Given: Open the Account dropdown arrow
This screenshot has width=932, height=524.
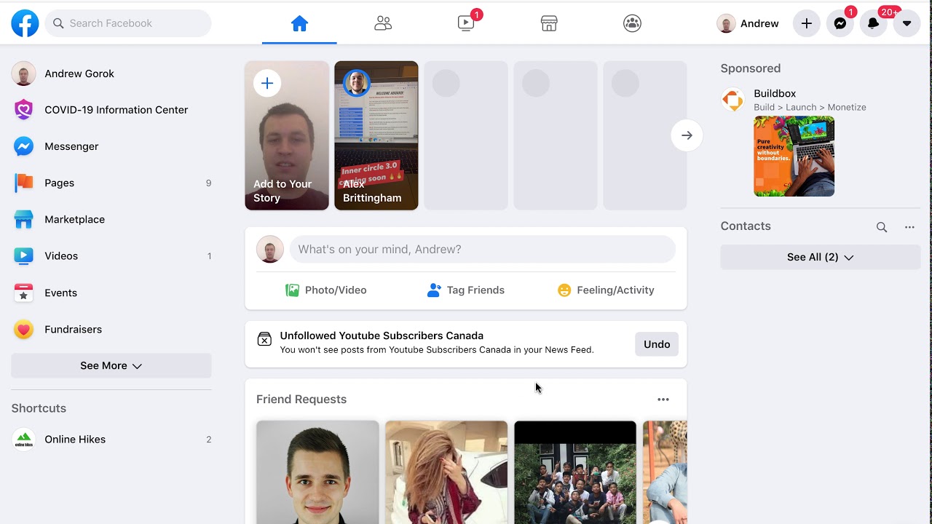Looking at the screenshot, I should [907, 23].
